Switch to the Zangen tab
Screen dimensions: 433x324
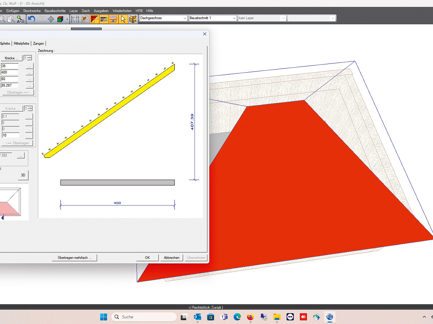38,43
